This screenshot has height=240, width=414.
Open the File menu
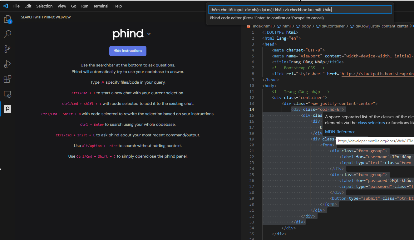[16, 6]
